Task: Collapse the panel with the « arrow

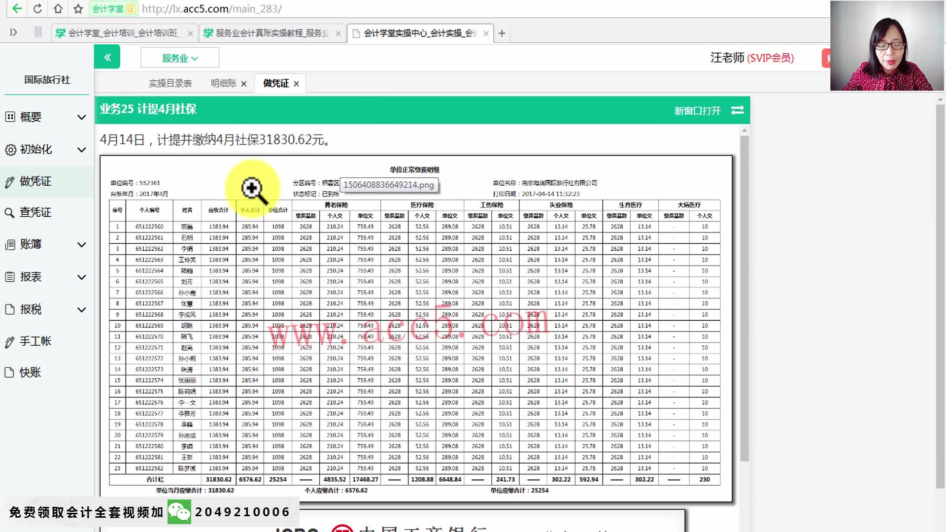Action: tap(107, 57)
